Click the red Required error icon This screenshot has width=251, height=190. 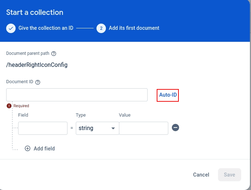[x=9, y=106]
